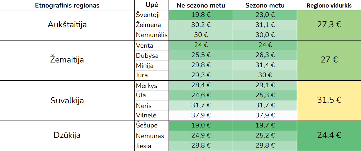
Task: Click the Ne sezono metu header
Action: point(201,5)
